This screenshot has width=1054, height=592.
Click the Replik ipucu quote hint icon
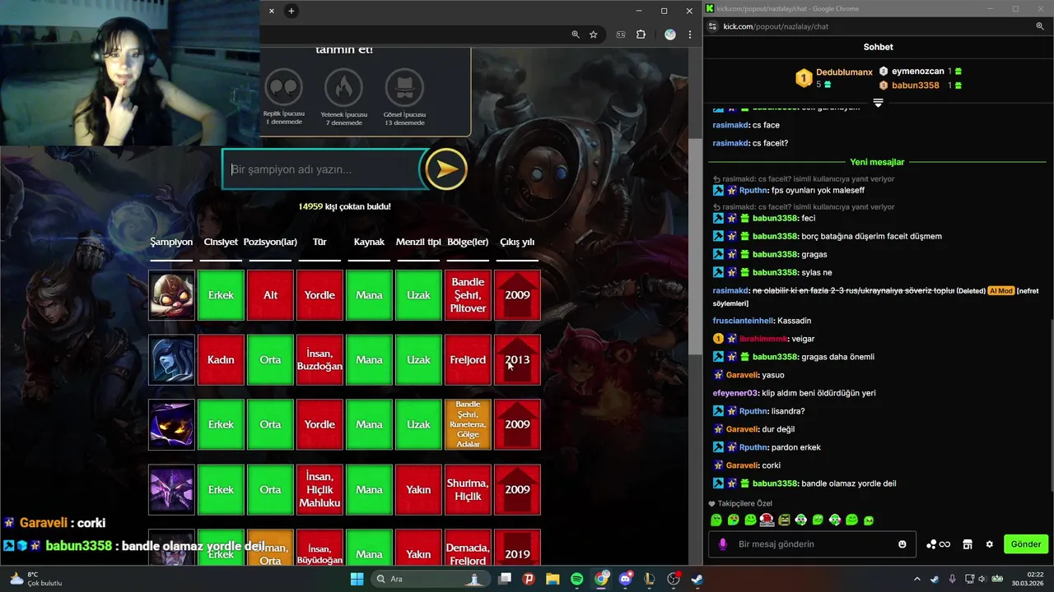coord(283,86)
